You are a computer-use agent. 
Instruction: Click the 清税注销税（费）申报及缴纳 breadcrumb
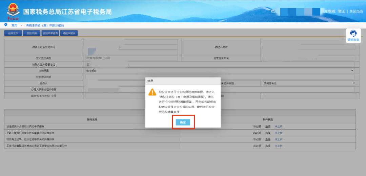tap(45, 25)
